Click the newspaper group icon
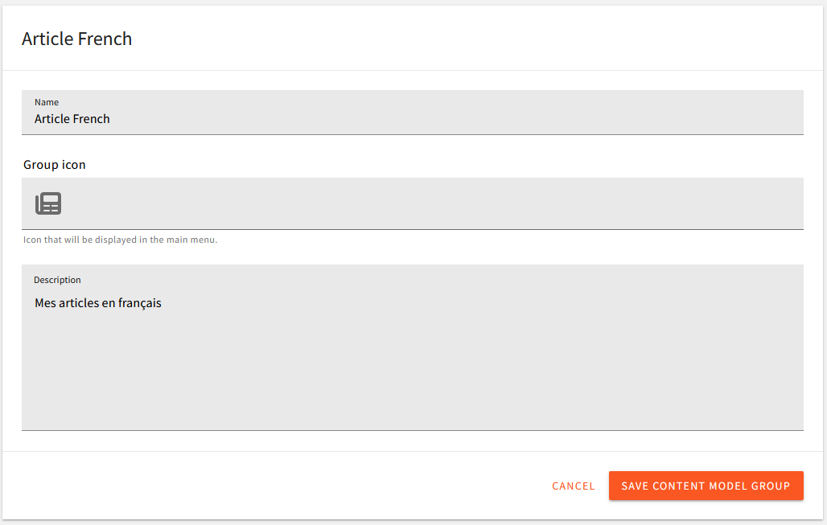Viewport: 827px width, 525px height. pyautogui.click(x=48, y=203)
